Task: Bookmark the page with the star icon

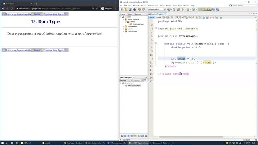Action: (x=97, y=8)
